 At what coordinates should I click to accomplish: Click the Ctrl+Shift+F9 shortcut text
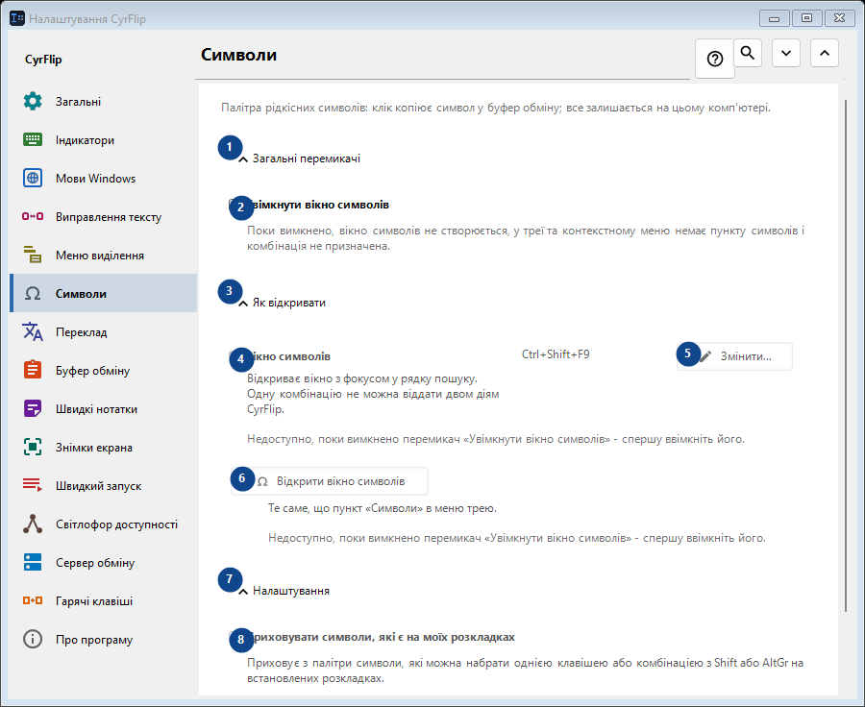(556, 354)
